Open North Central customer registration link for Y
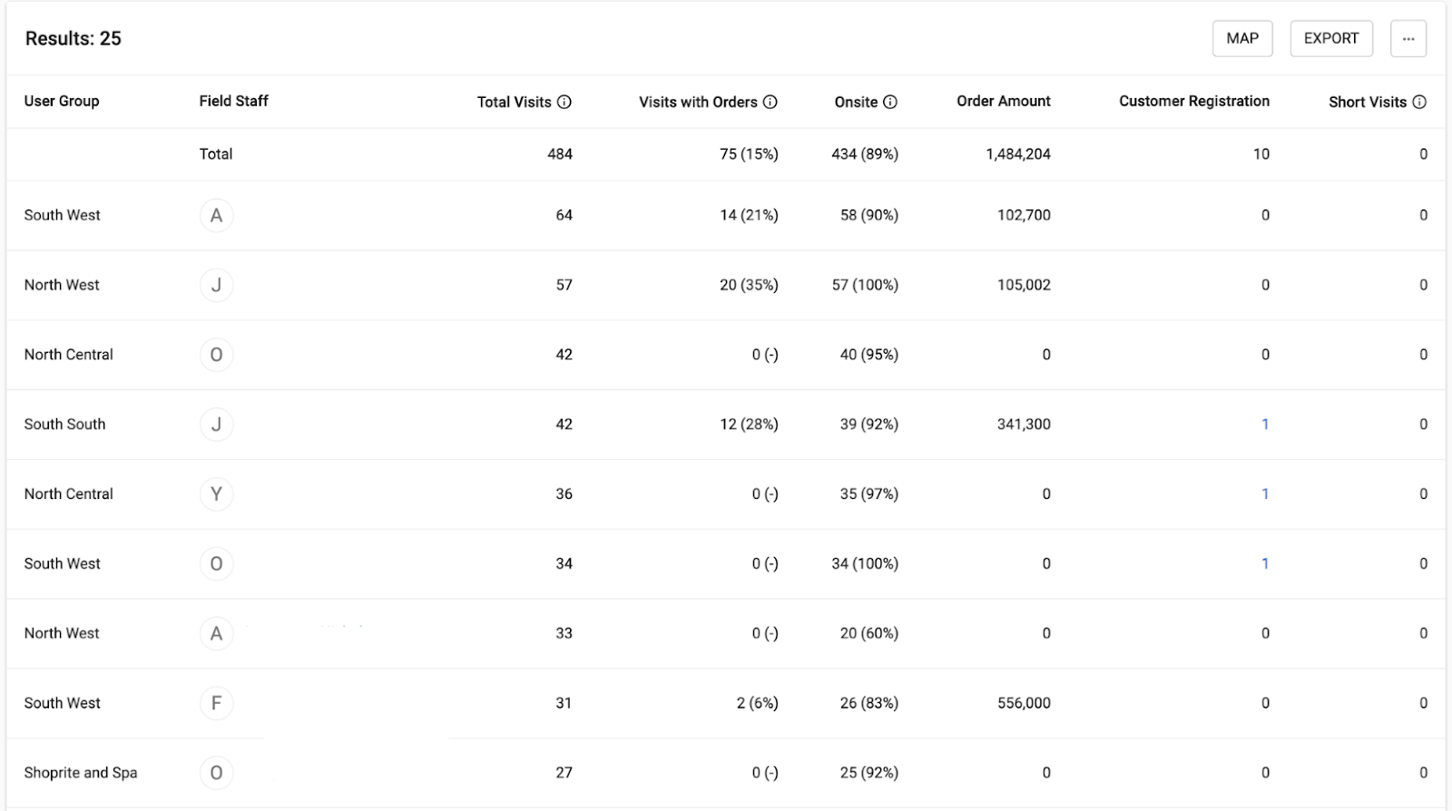This screenshot has width=1452, height=811. [1265, 494]
